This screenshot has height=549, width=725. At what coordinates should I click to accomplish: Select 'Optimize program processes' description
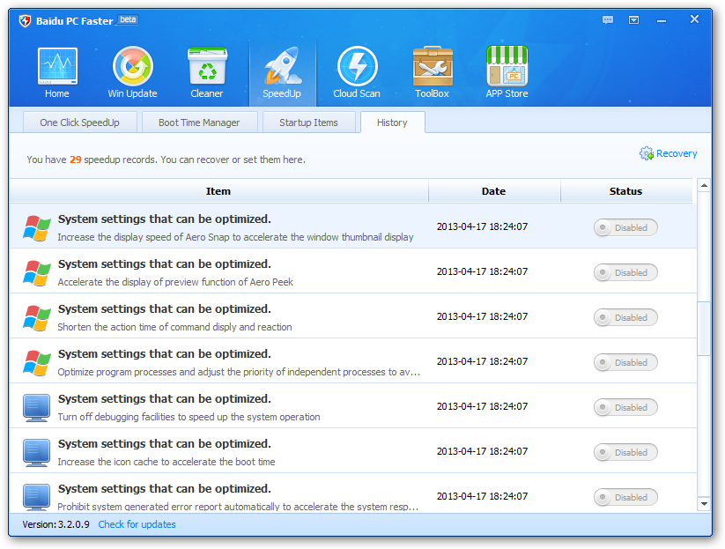click(x=239, y=371)
